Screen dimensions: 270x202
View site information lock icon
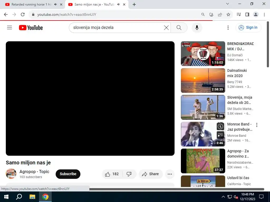pyautogui.click(x=33, y=15)
